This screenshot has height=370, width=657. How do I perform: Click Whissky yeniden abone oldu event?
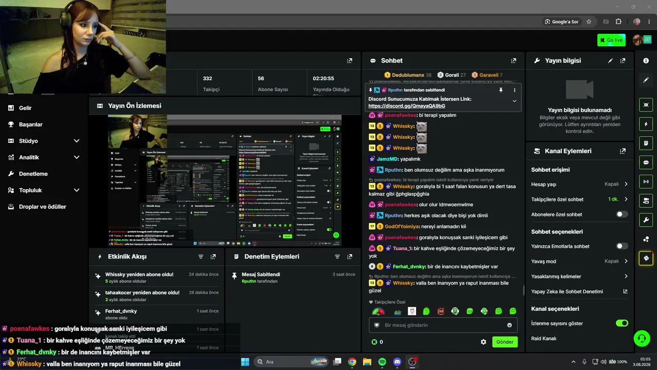pos(157,277)
